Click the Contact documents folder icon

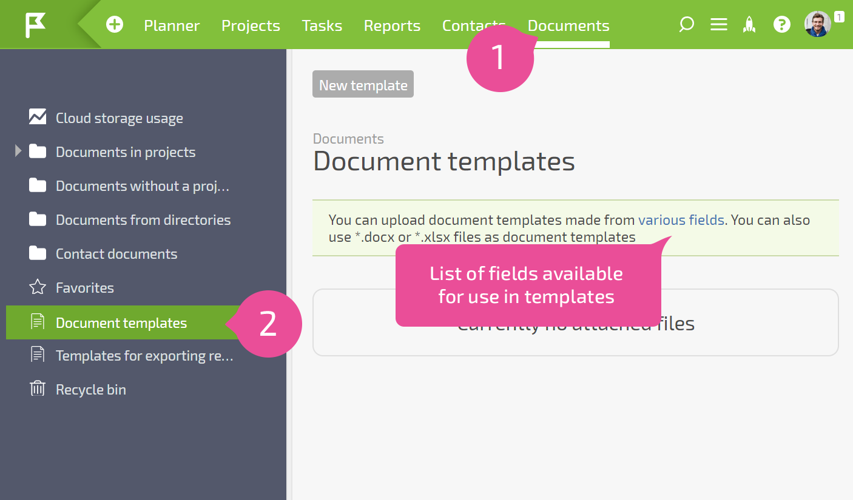point(38,253)
